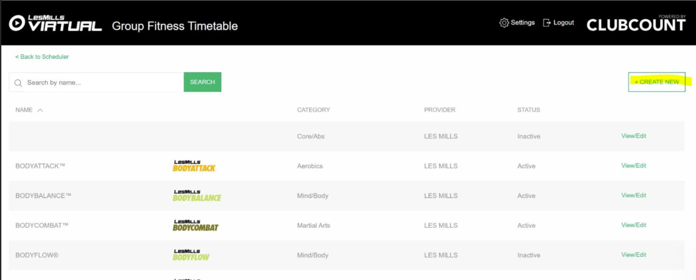Click Active status in the BODYCOMBAT row
This screenshot has height=280, width=696.
[x=526, y=225]
